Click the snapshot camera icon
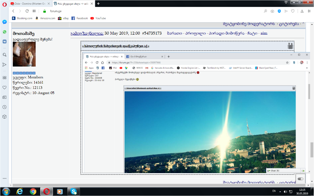The image size is (314, 196). 272,11
